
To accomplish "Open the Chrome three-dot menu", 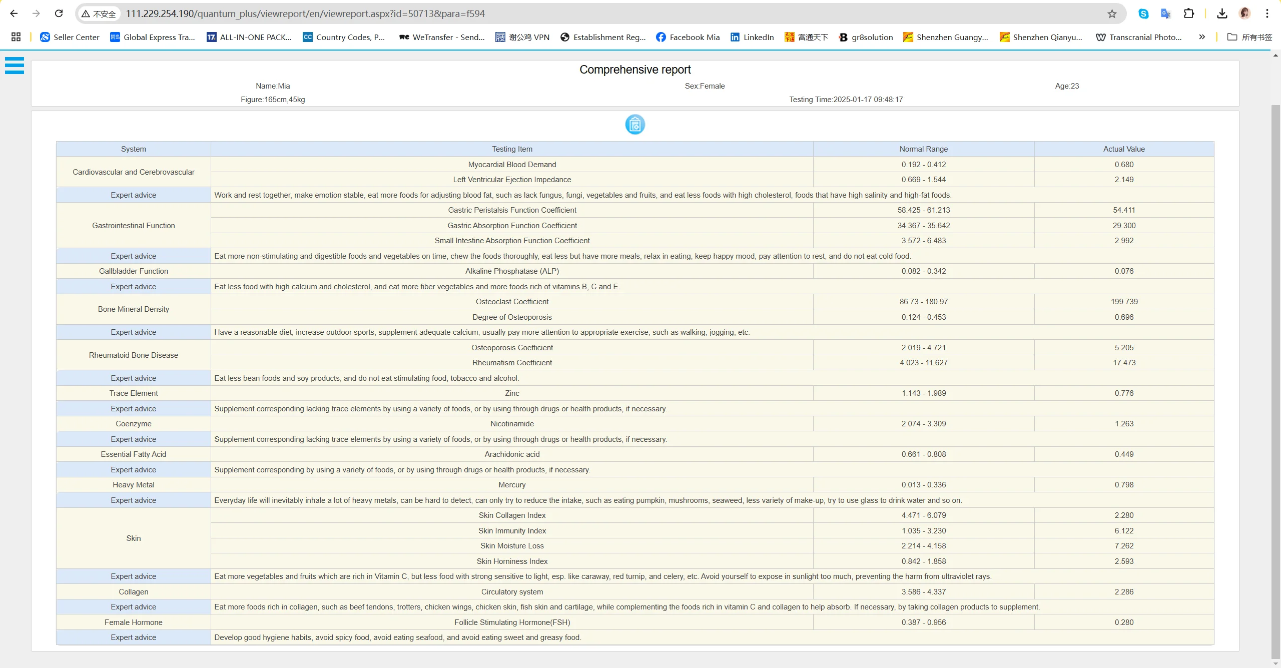I will click(x=1267, y=14).
